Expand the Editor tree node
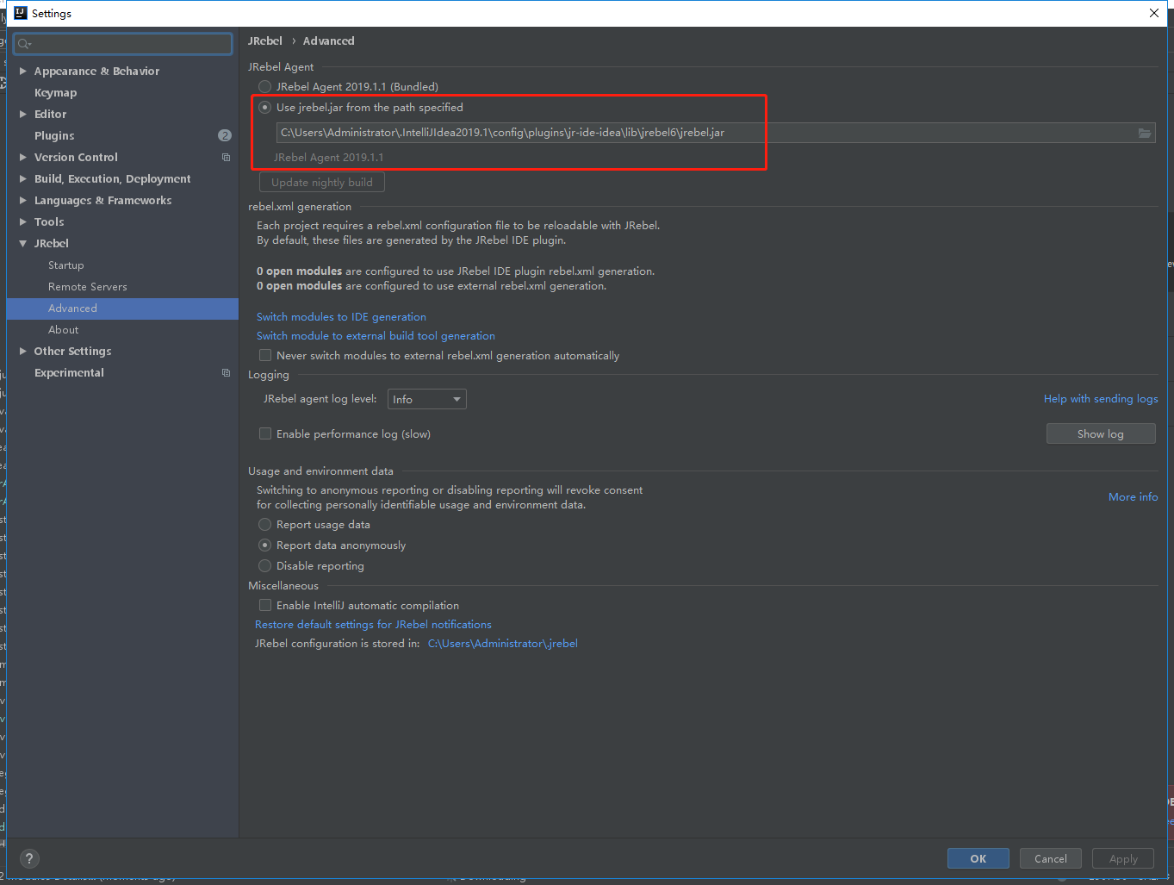This screenshot has width=1174, height=885. pyautogui.click(x=23, y=114)
